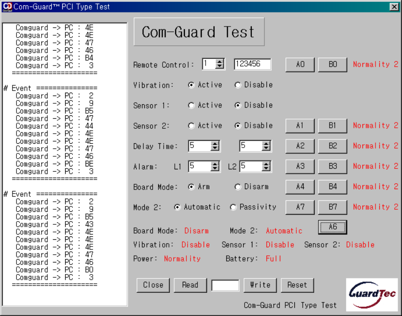The height and width of the screenshot is (316, 402).
Task: Click the 'Full' Battery status text
Action: (274, 259)
